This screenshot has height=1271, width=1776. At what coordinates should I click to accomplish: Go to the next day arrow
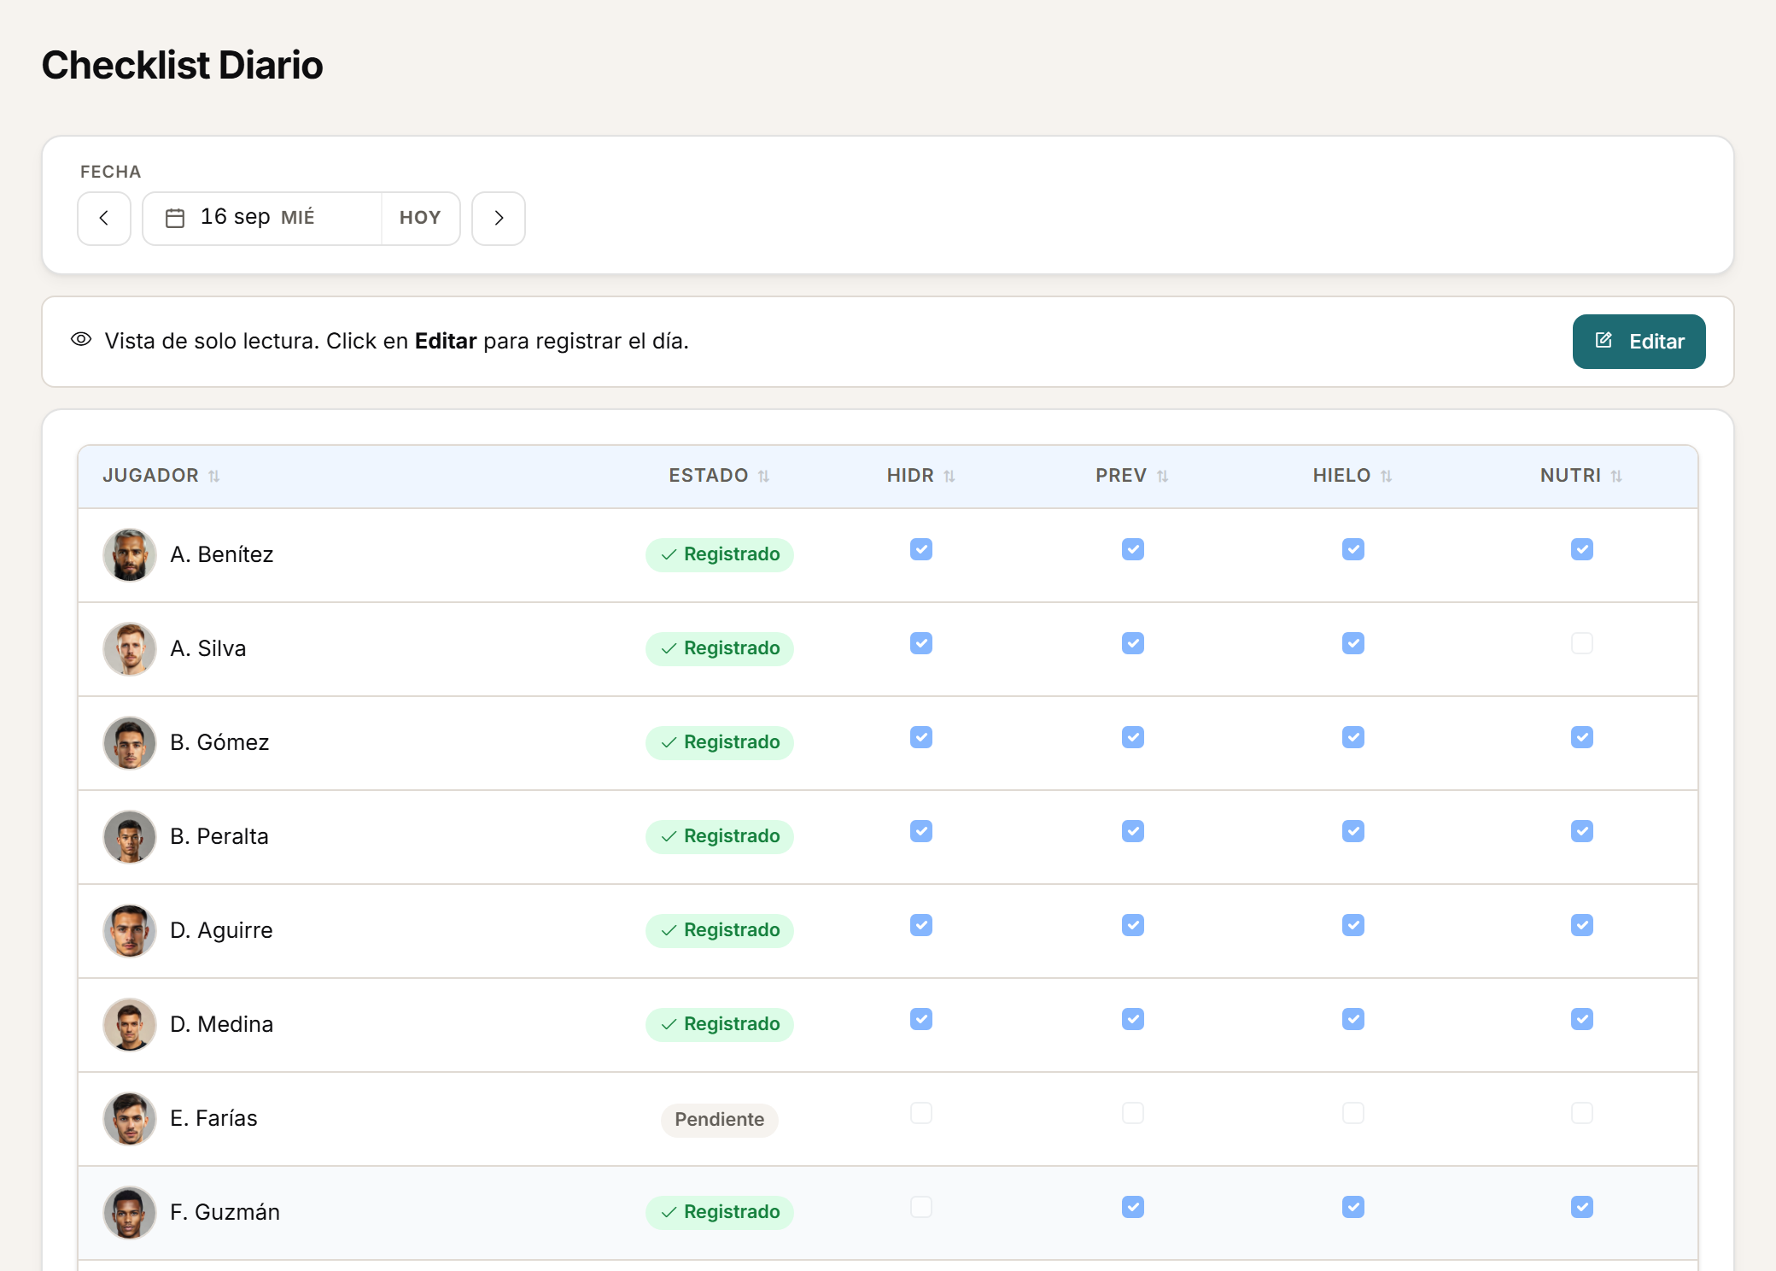(x=499, y=219)
